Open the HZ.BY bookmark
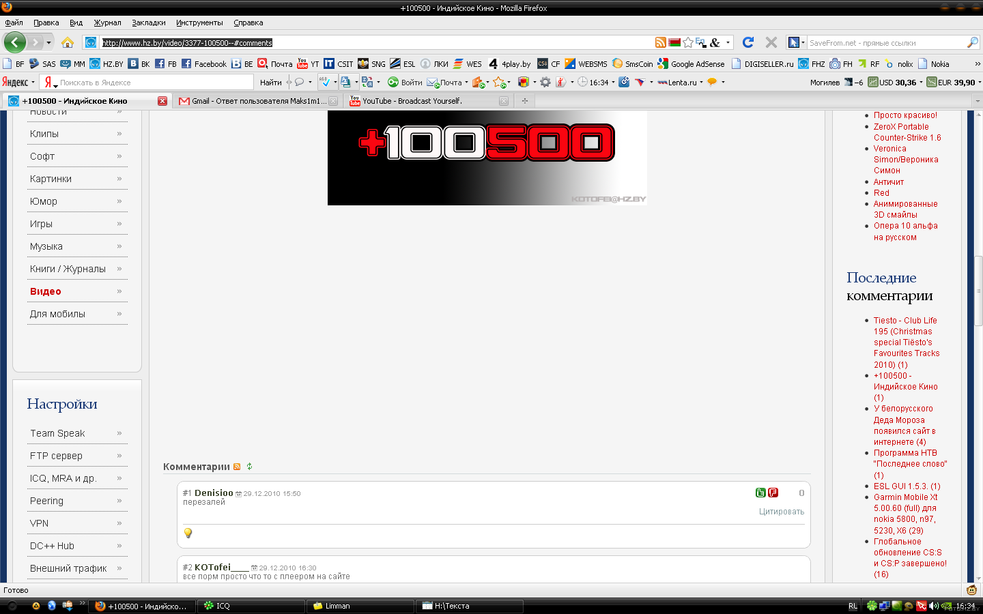The image size is (983, 614). (106, 63)
